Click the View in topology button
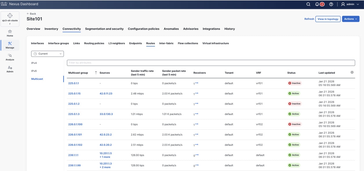 tap(328, 19)
